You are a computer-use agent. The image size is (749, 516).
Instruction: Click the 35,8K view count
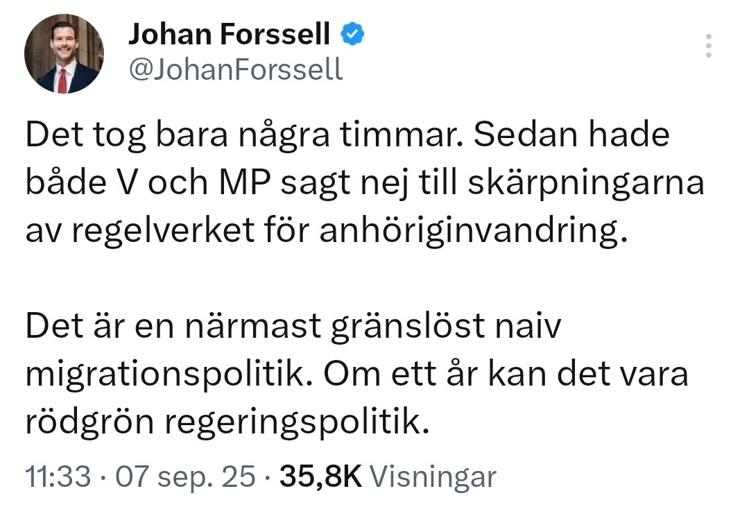tap(320, 477)
